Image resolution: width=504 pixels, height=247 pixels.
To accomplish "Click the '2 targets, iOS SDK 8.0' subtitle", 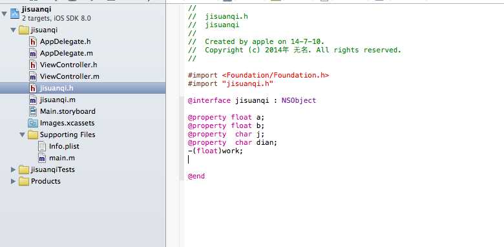I will [x=56, y=18].
